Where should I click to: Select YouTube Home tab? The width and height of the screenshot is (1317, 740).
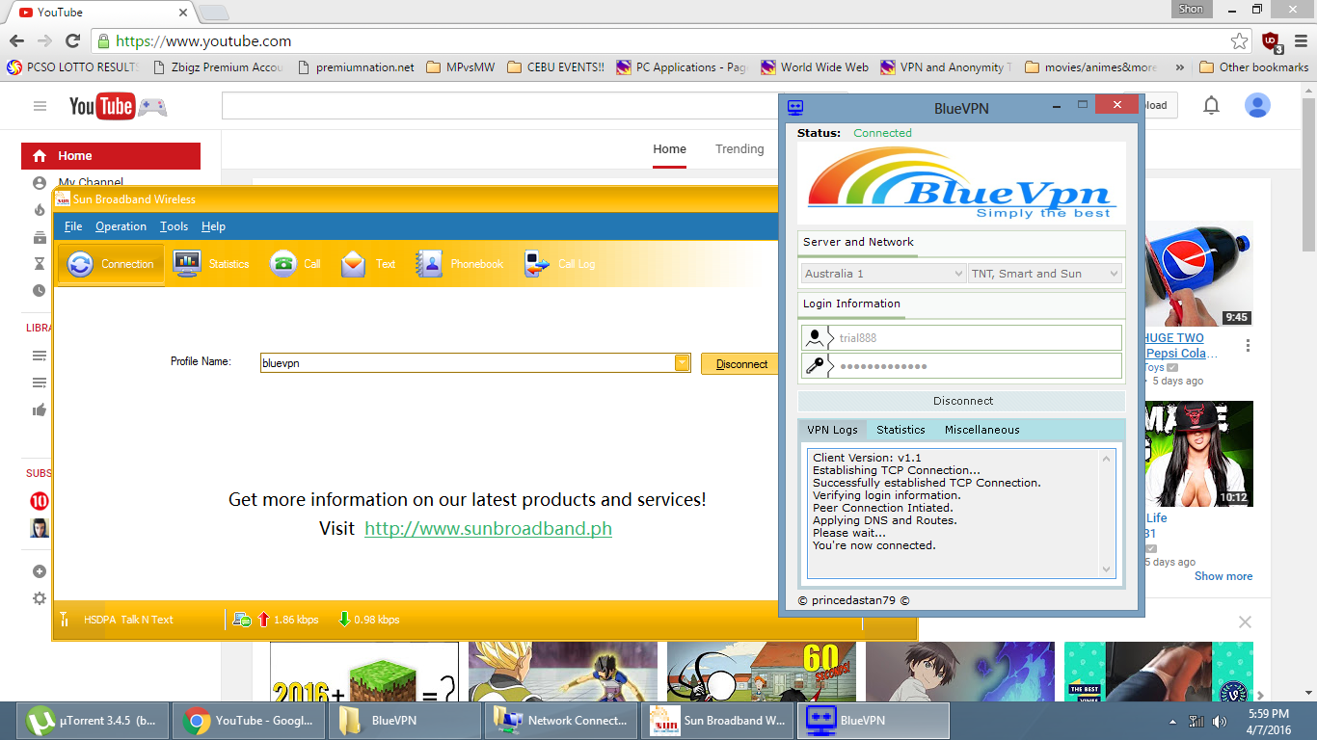coord(669,149)
